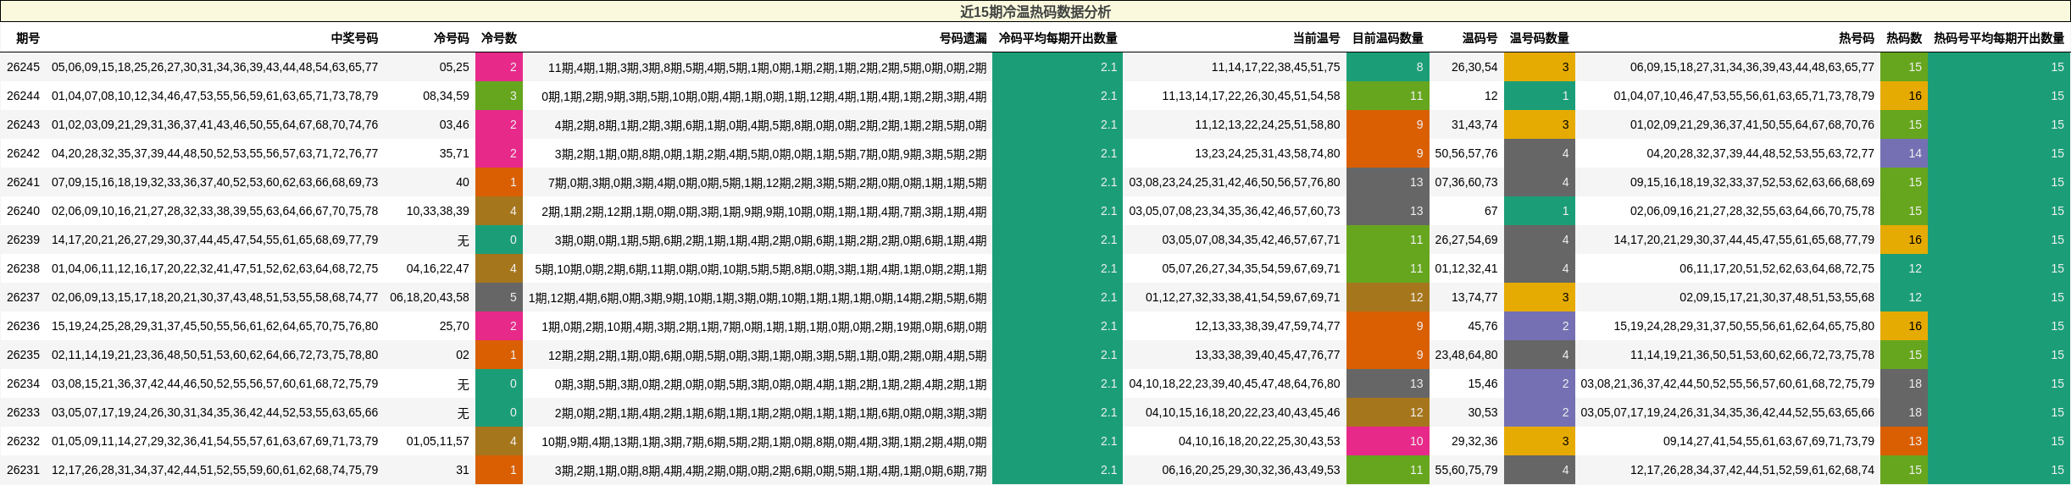The image size is (2071, 485).
Task: Select gray cold count 5 in row 26237
Action: click(499, 297)
